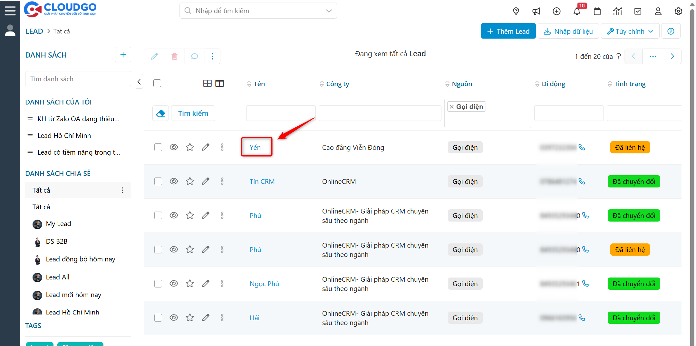This screenshot has height=346, width=696.
Task: Open the notifications bell with badge 10
Action: tap(577, 11)
